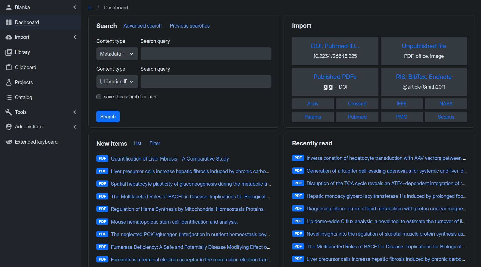Open the Catalog section
This screenshot has width=481, height=267.
tap(23, 97)
